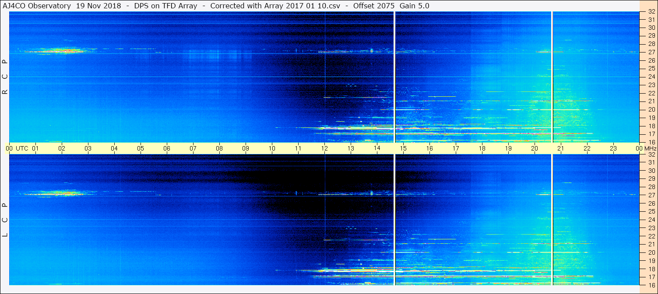Screen dimensions: 658x294
Task: Click the 00 MHz label ending time axis
Action: click(645, 148)
